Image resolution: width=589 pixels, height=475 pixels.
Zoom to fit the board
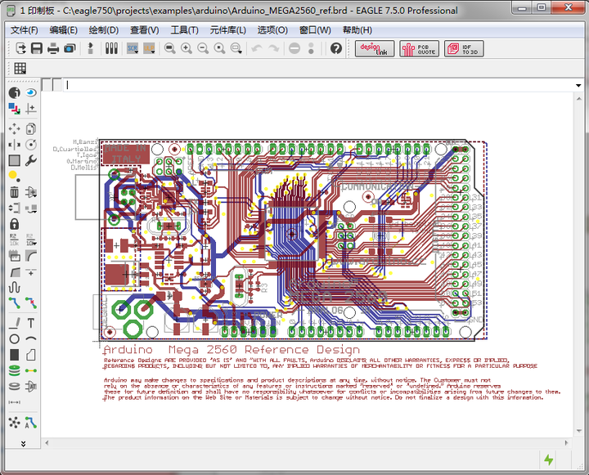(x=170, y=48)
